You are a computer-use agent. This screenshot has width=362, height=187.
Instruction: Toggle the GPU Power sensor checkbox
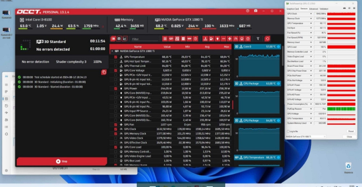[116, 88]
